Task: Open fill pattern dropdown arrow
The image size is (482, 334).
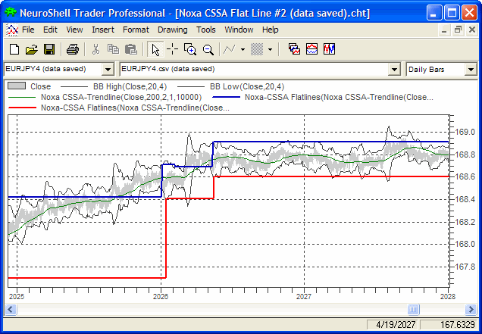Action: 271,49
